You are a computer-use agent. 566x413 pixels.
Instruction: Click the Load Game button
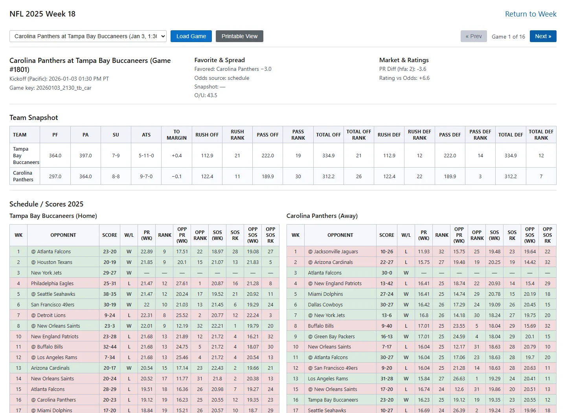click(x=191, y=36)
